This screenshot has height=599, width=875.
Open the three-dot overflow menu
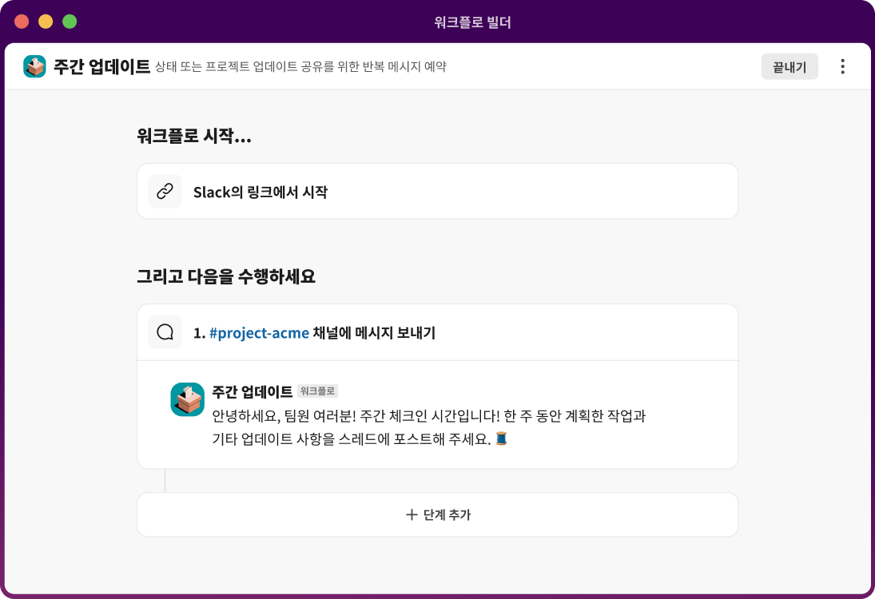(841, 66)
